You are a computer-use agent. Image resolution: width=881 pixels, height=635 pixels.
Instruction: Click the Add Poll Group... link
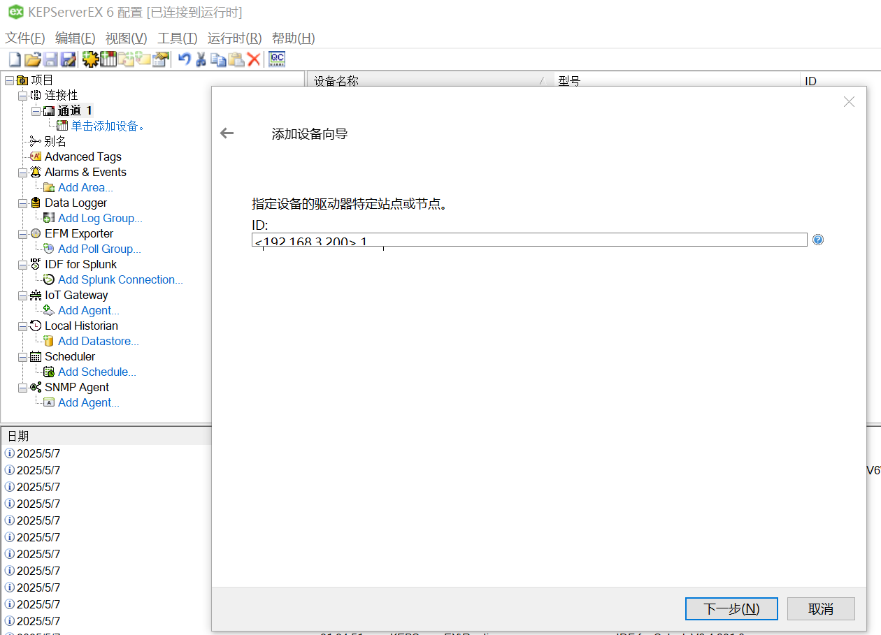click(99, 249)
